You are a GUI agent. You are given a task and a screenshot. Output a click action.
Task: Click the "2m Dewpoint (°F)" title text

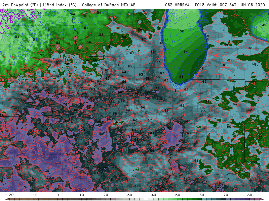pos(20,5)
